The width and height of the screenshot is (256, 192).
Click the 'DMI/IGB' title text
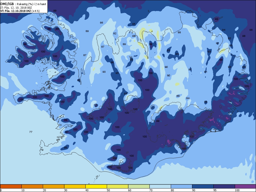(x=7, y=4)
